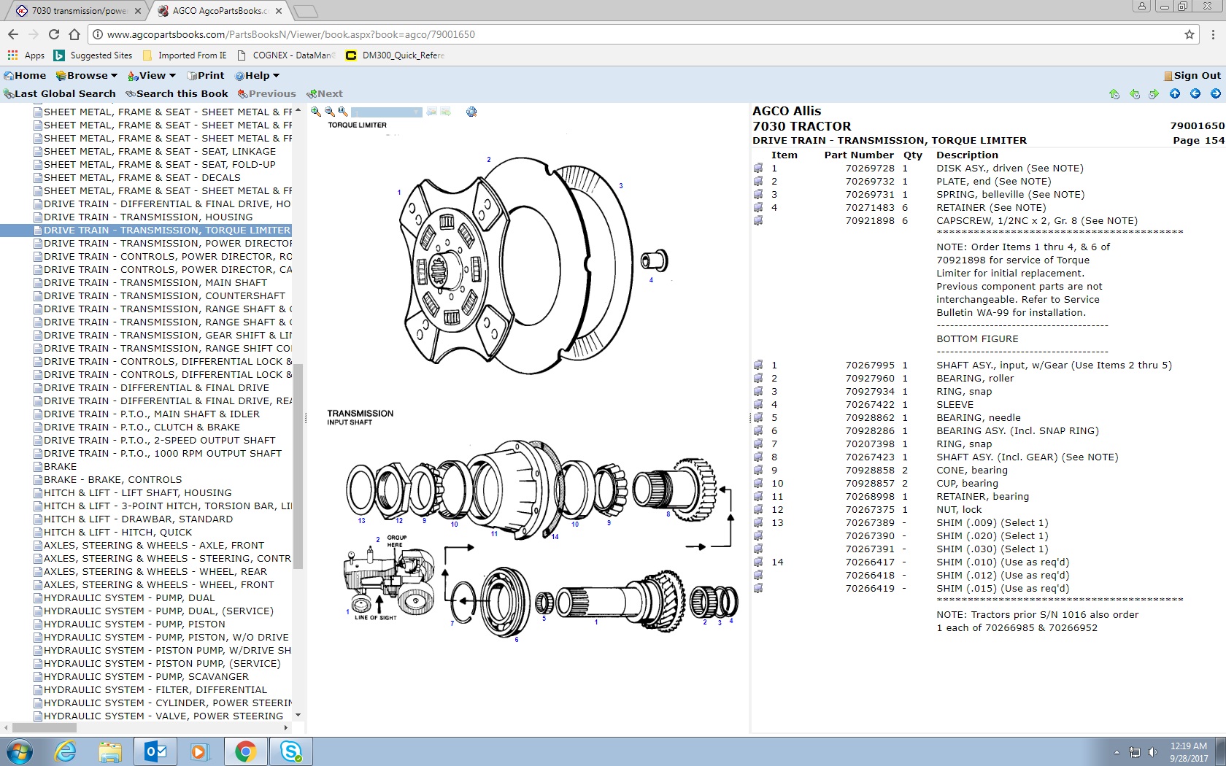Open the View dropdown menu
Image resolution: width=1226 pixels, height=766 pixels.
pos(152,75)
